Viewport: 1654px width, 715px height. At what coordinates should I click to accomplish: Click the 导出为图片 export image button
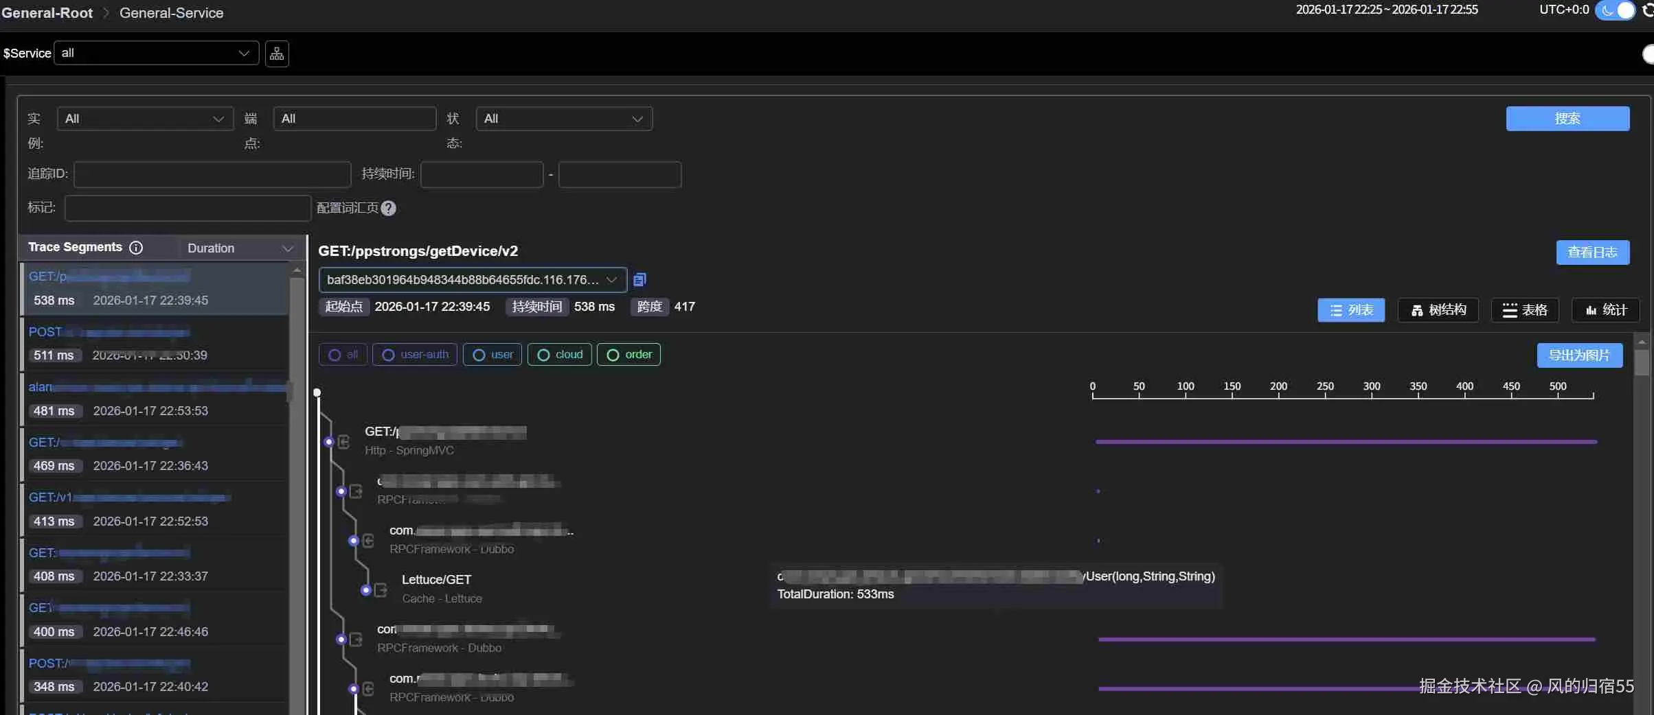[1580, 355]
